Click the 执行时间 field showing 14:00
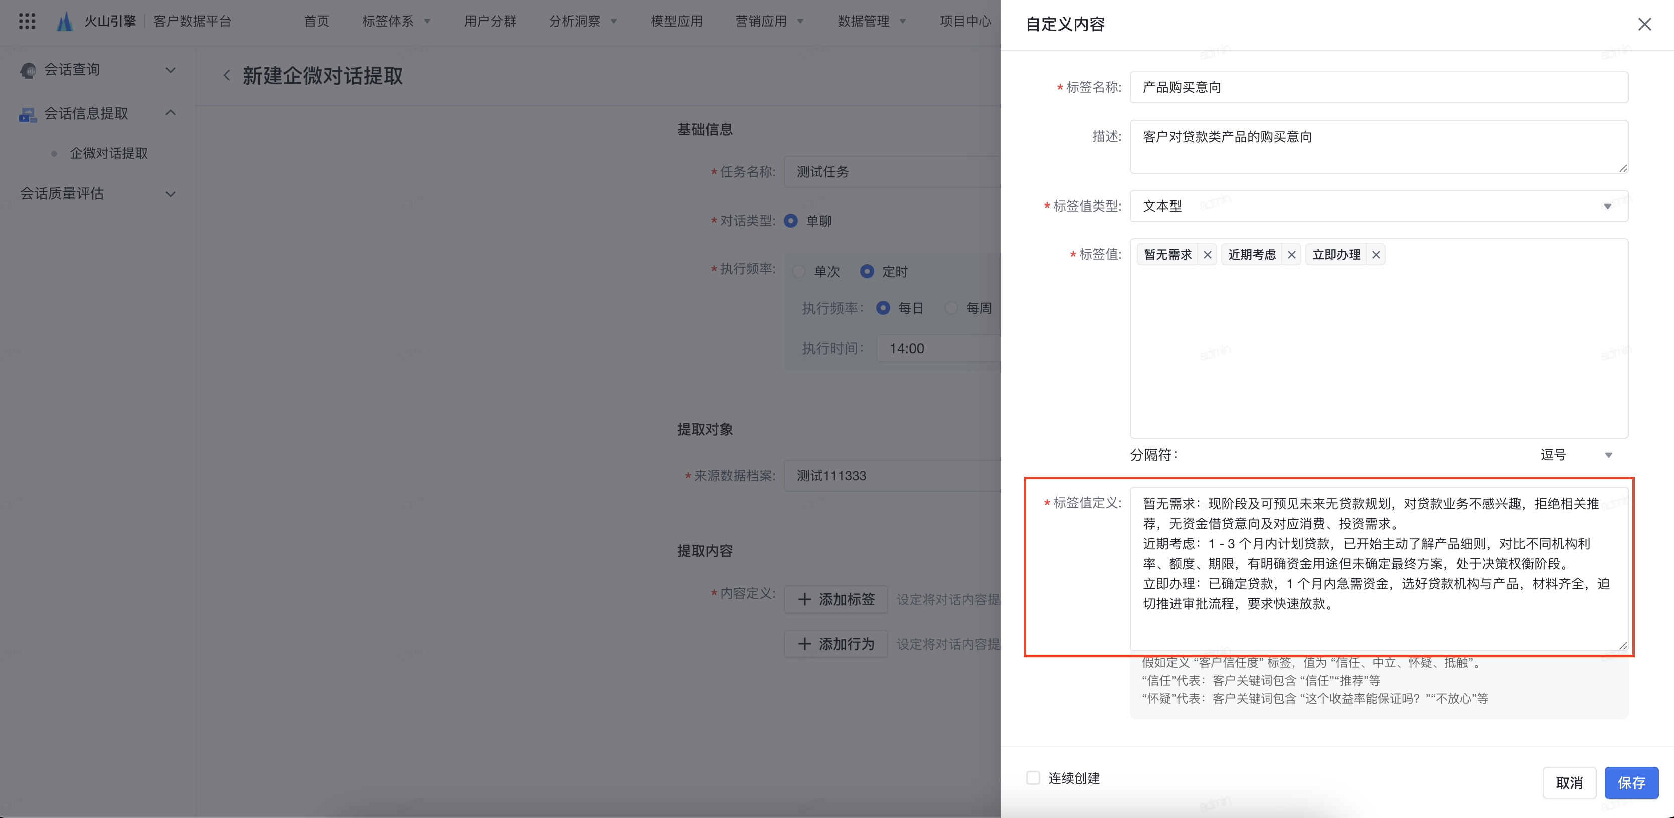Screen dimensions: 1674x818 pos(938,349)
